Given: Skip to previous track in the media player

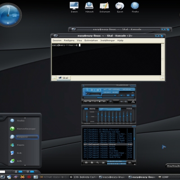Looking at the screenshot, I should [85, 102].
